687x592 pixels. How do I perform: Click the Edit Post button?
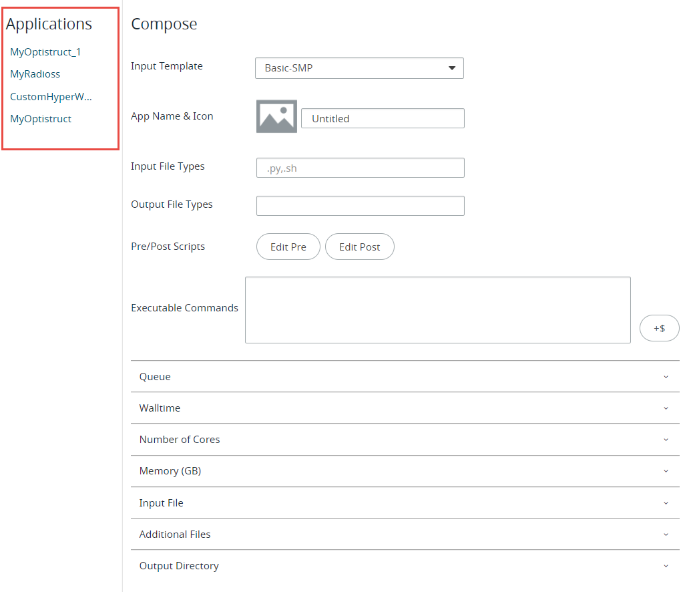pyautogui.click(x=360, y=247)
